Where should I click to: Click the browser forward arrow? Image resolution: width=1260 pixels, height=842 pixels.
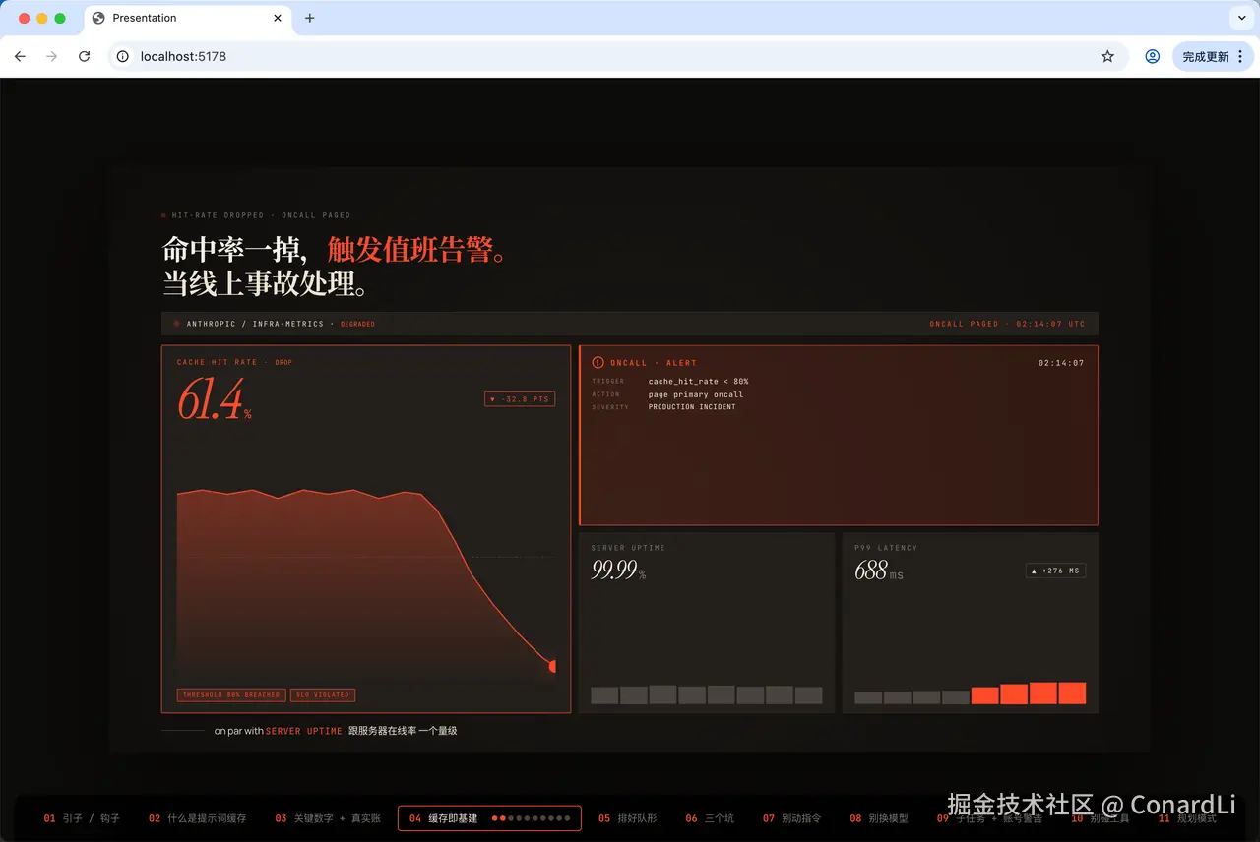coord(52,57)
